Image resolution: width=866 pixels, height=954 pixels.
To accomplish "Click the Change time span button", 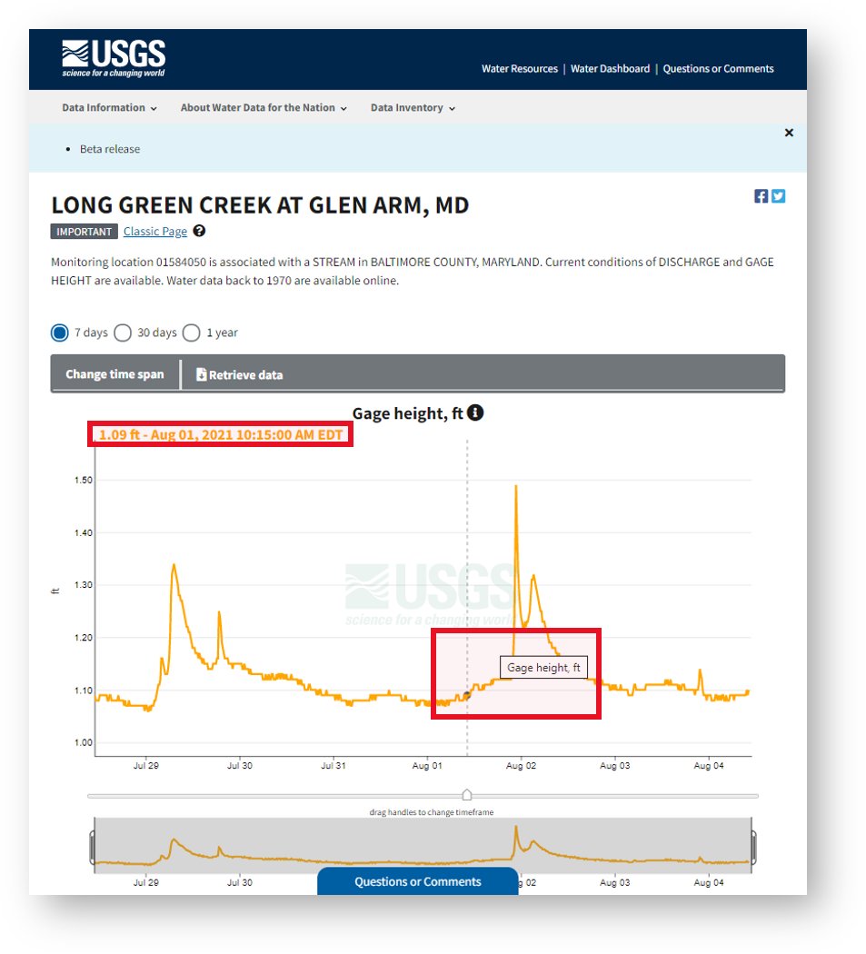I will 114,373.
